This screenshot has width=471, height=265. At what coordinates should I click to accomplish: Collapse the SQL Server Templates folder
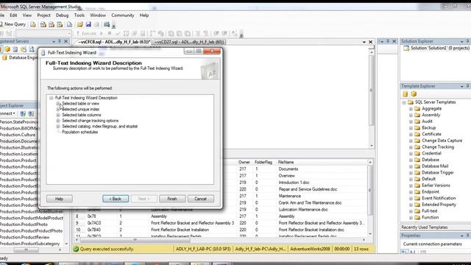404,102
